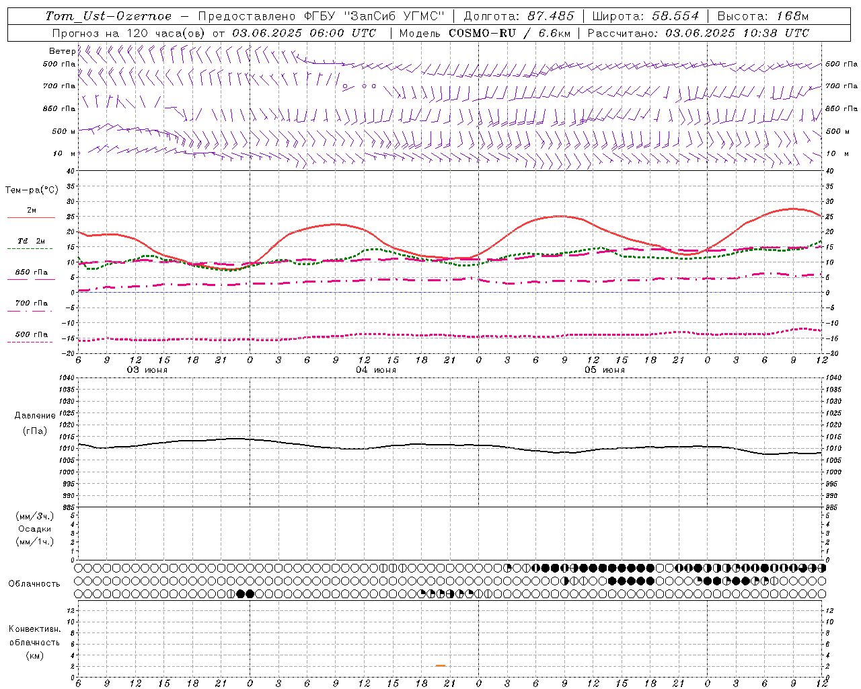The image size is (861, 689).
Task: Click the left 700 гПа wind level label
Action: click(59, 86)
